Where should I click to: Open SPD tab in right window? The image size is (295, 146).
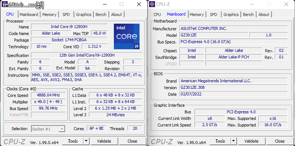213,15
